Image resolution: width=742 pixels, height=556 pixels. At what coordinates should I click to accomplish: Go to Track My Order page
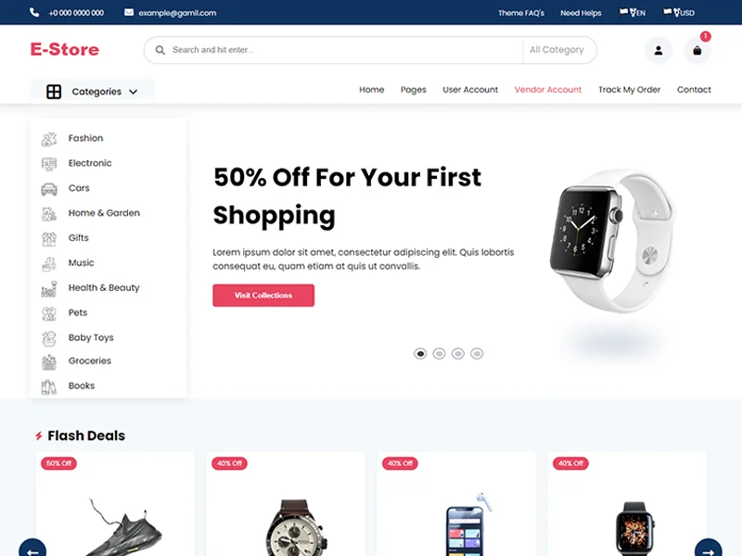(629, 89)
